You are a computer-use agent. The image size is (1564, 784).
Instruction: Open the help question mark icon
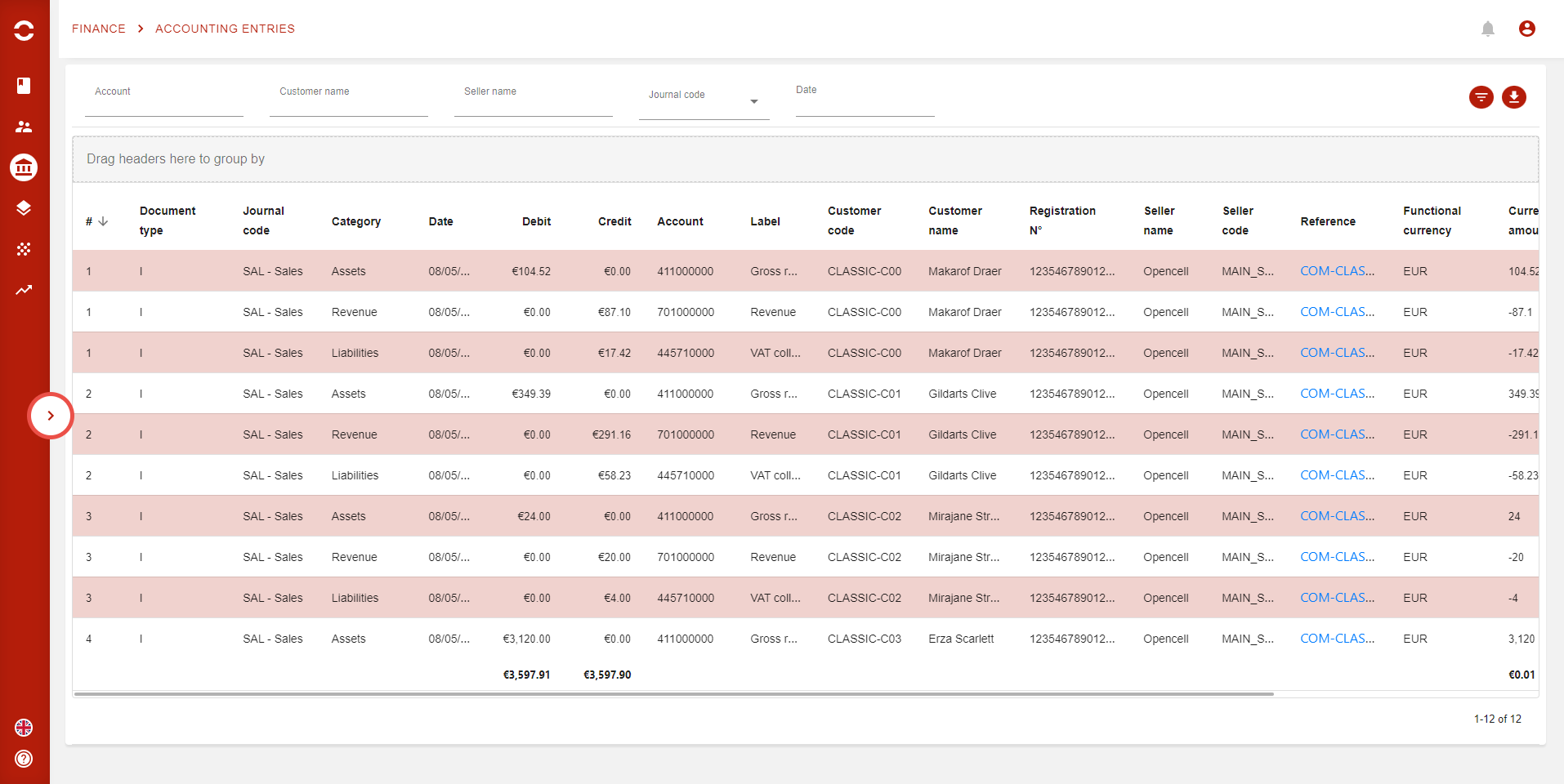pos(24,759)
